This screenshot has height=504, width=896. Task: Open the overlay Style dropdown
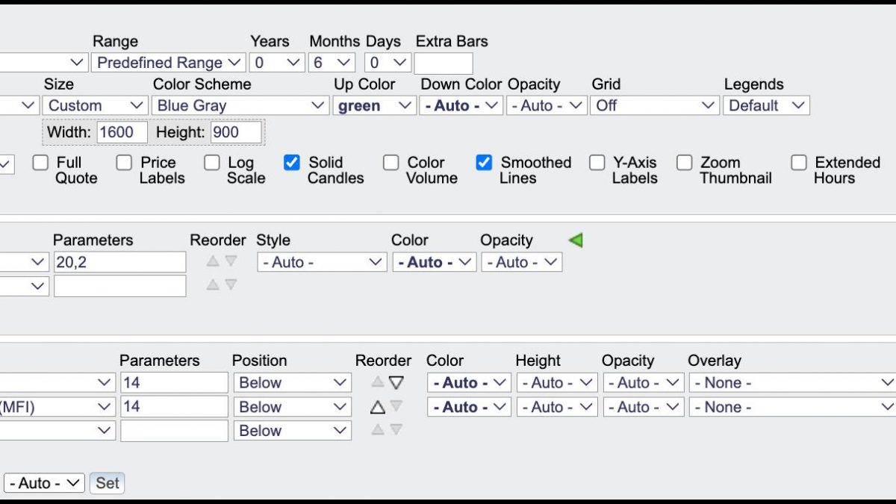(x=322, y=262)
